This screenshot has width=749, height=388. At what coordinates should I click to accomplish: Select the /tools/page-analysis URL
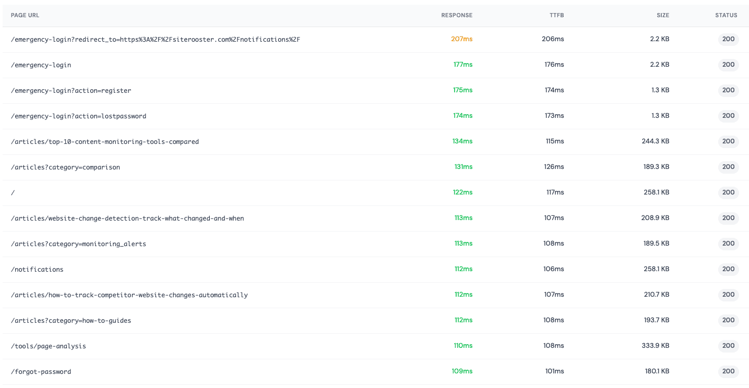click(x=49, y=346)
